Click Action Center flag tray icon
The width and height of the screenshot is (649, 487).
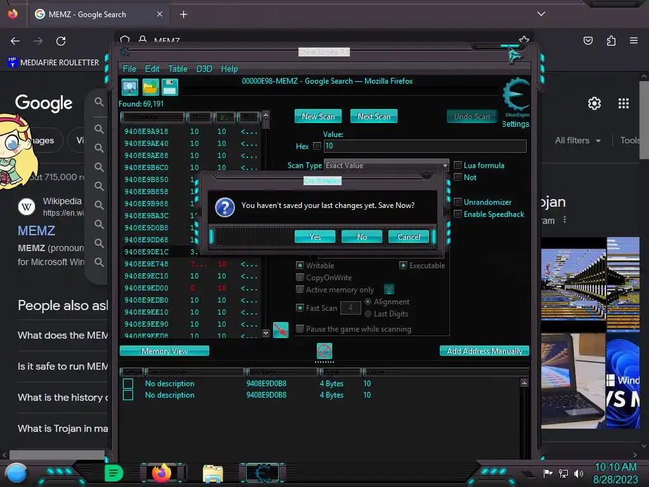[x=548, y=473]
